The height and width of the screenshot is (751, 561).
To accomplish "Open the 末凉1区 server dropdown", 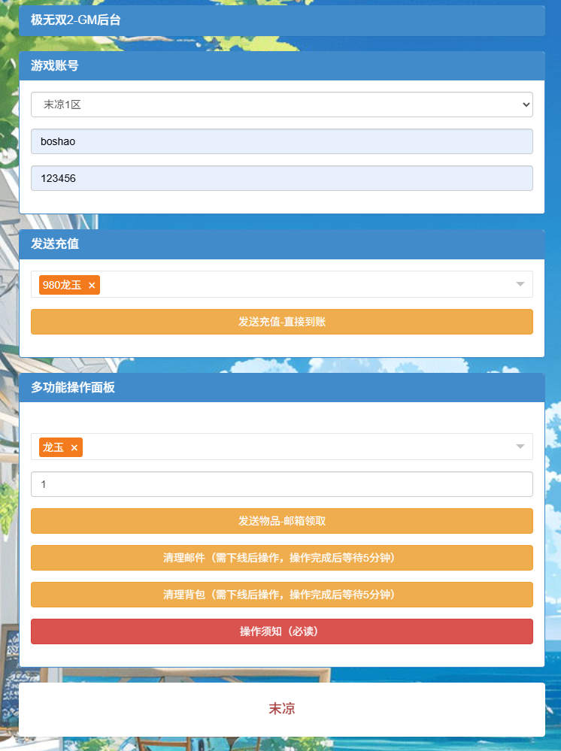I will [x=281, y=104].
